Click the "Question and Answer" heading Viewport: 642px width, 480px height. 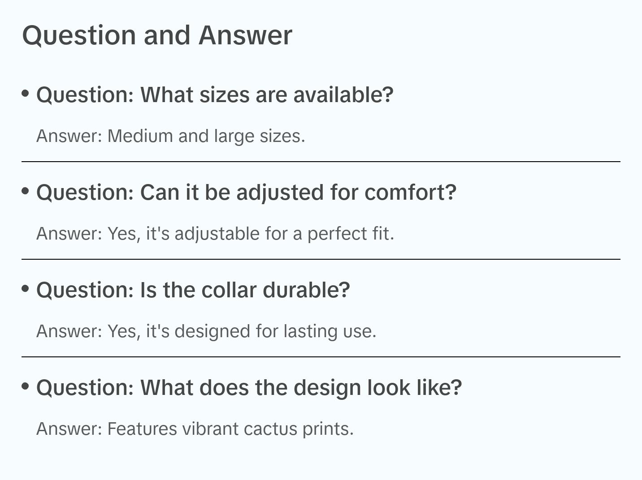(157, 35)
